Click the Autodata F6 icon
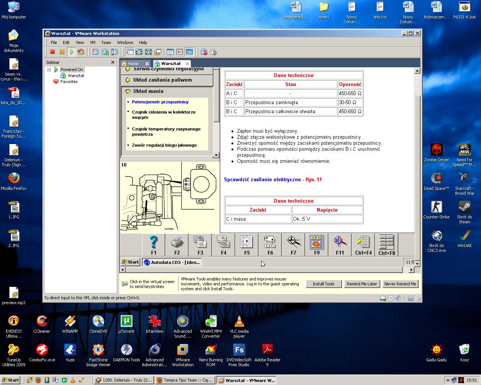Screen dimensions: 481x385 [270, 245]
